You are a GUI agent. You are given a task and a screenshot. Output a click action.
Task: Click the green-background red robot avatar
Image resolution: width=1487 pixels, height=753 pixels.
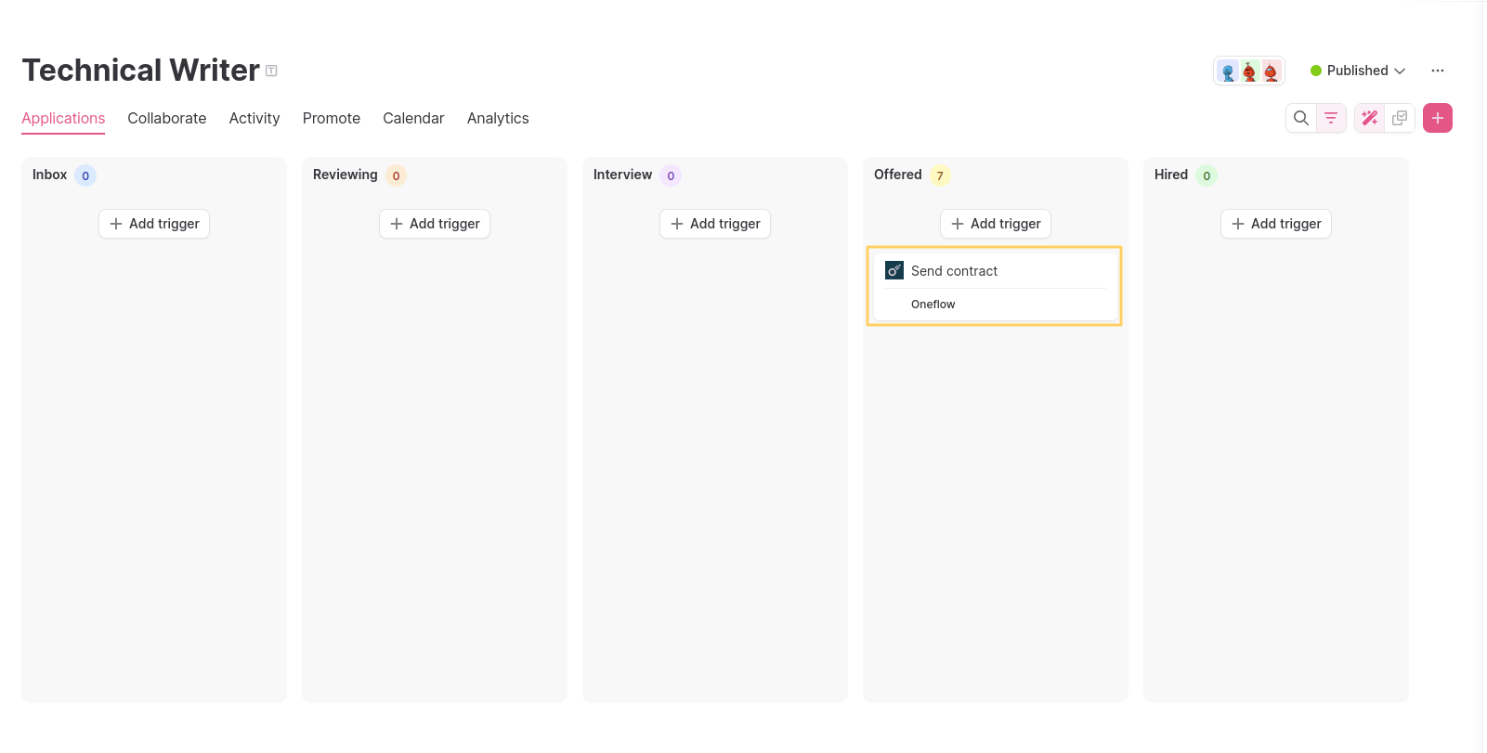1249,71
